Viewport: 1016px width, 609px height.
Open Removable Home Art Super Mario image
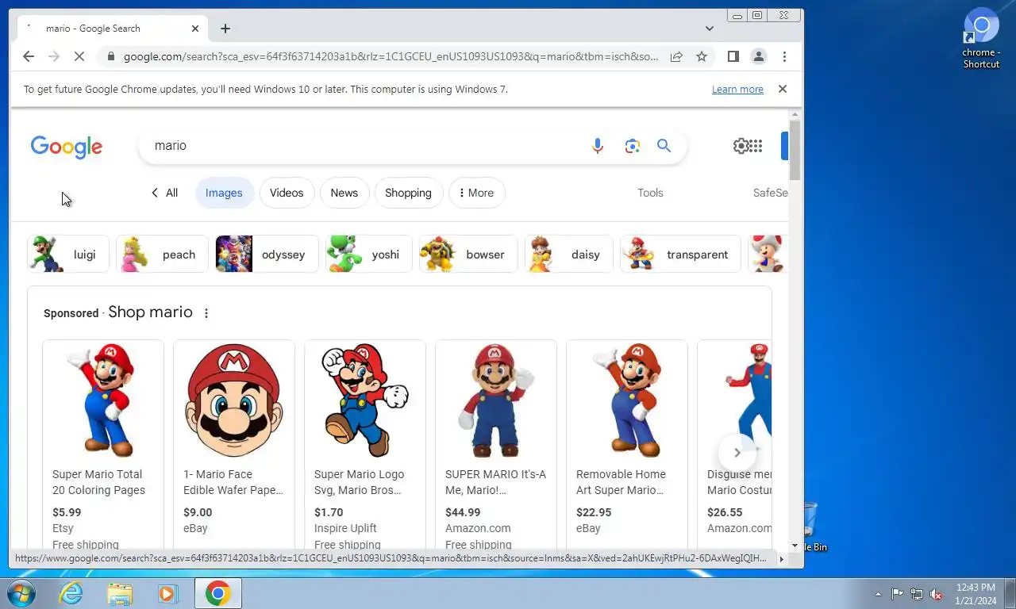click(627, 400)
